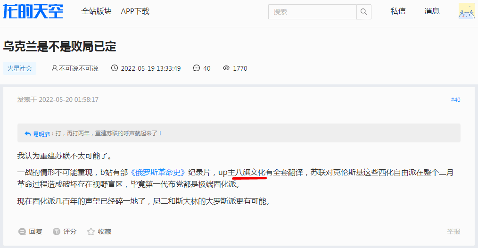478x248 pixels.
Task: Open 消息 notifications
Action: coord(432,11)
